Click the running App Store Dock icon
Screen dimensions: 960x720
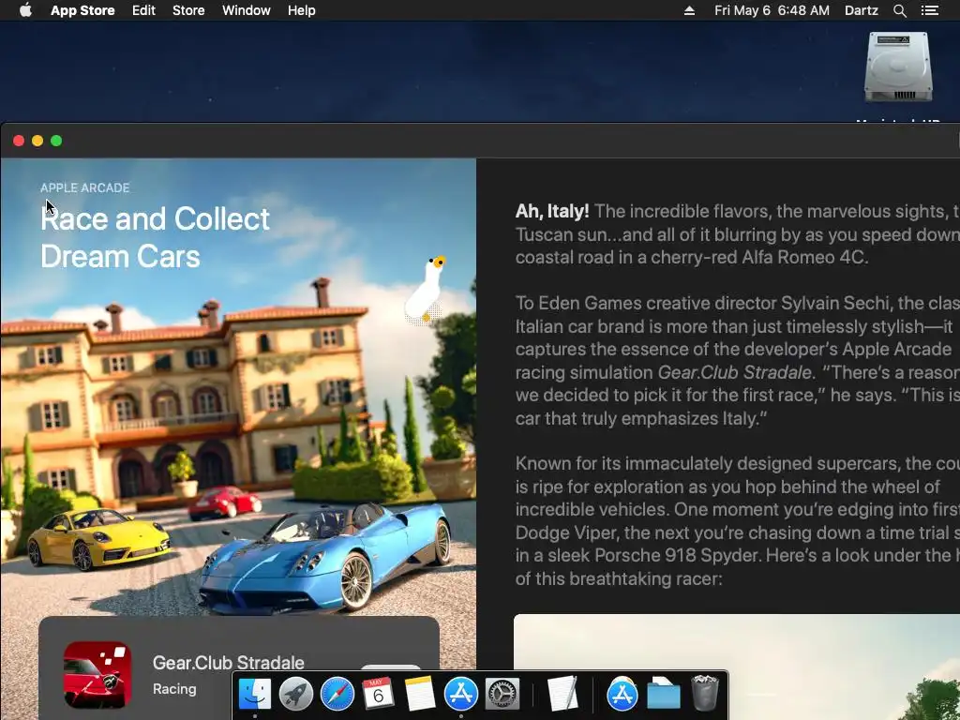[461, 694]
